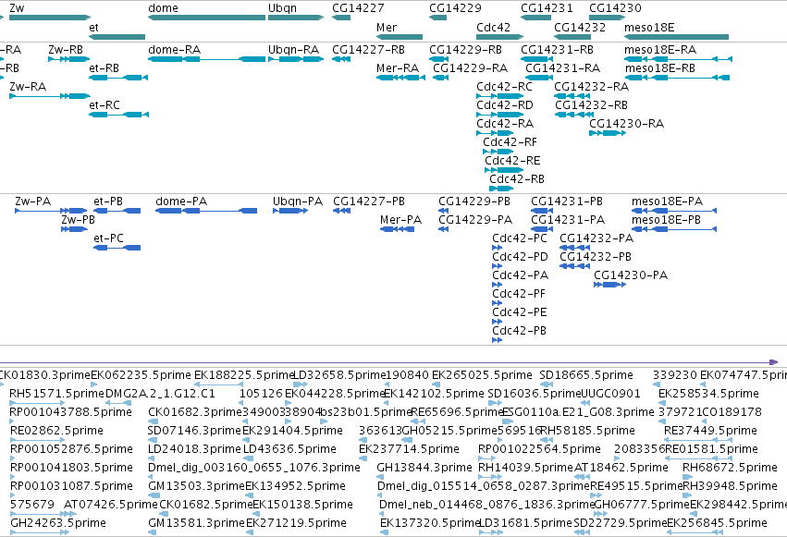Click the EST label LD43636.5prime

289,449
